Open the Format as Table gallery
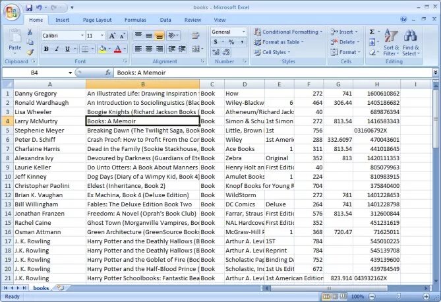 [279, 42]
